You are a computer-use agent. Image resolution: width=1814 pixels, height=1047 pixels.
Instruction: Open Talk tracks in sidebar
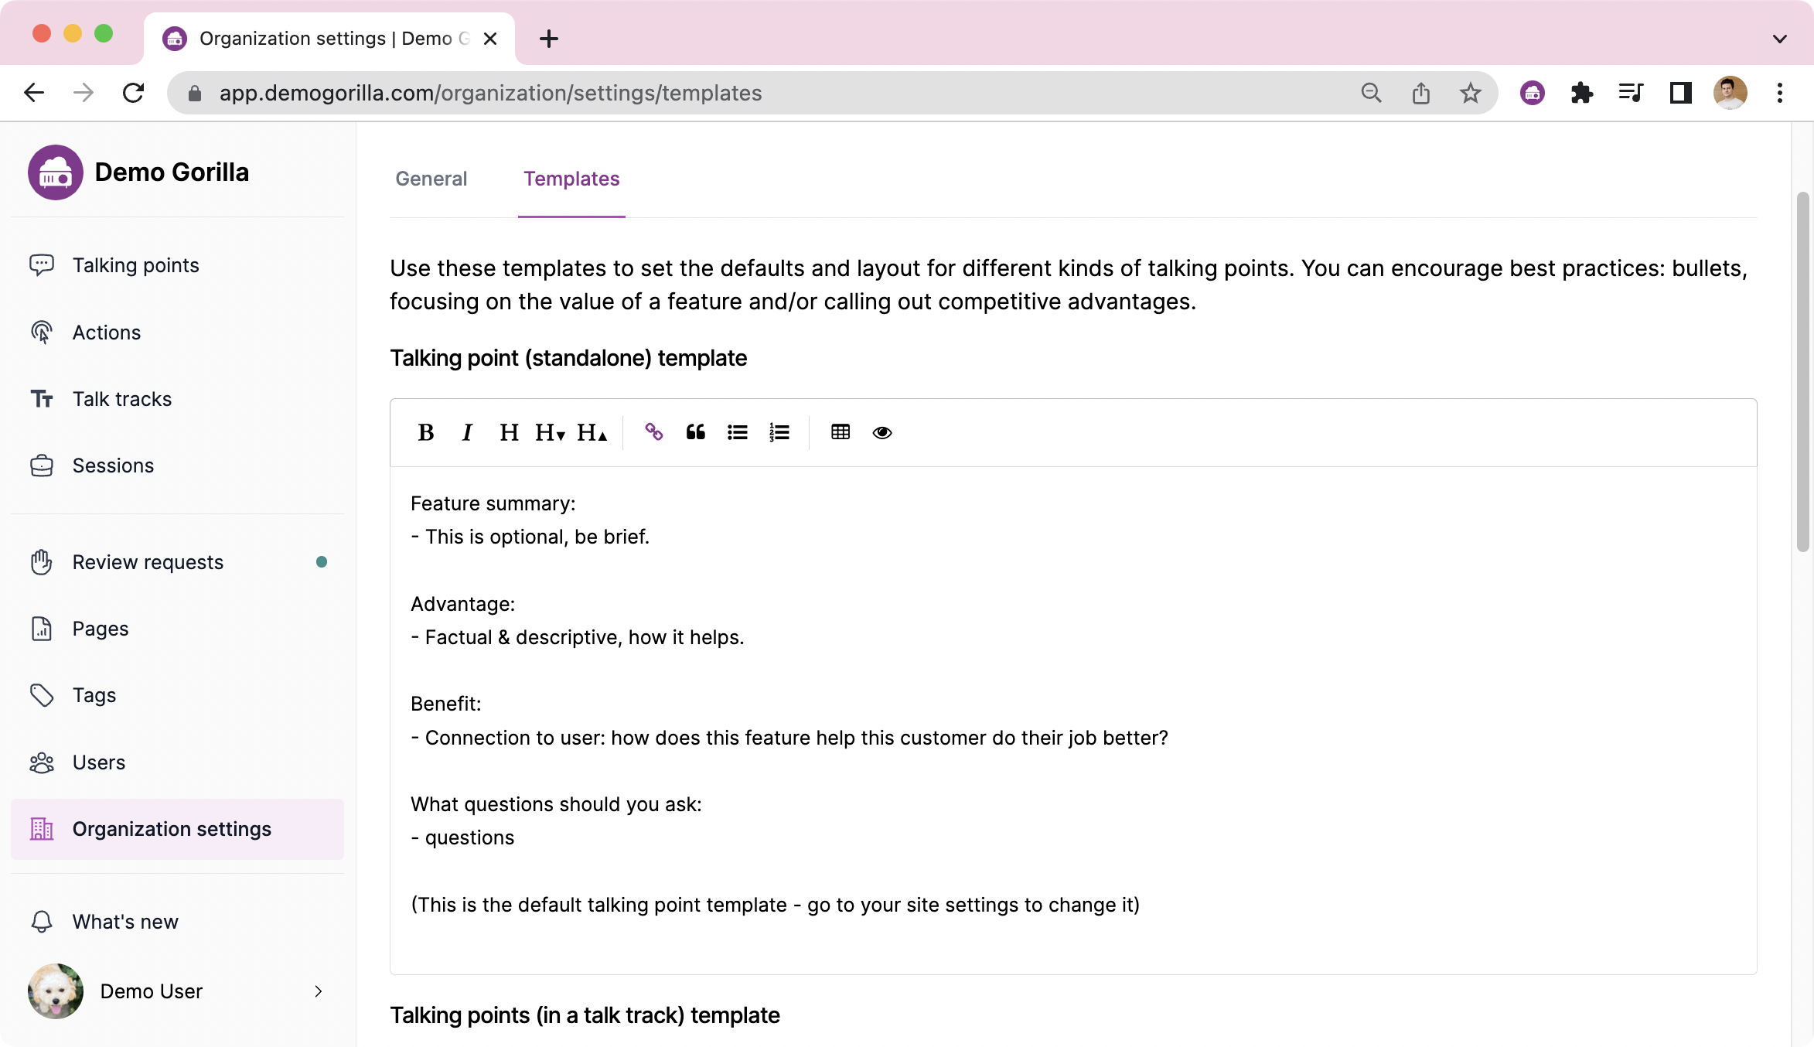click(x=122, y=399)
